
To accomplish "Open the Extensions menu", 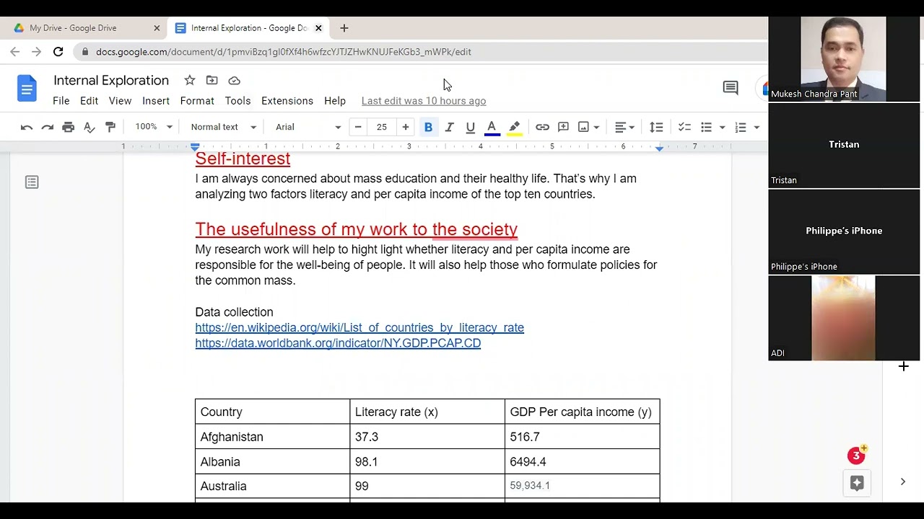I will click(x=287, y=101).
